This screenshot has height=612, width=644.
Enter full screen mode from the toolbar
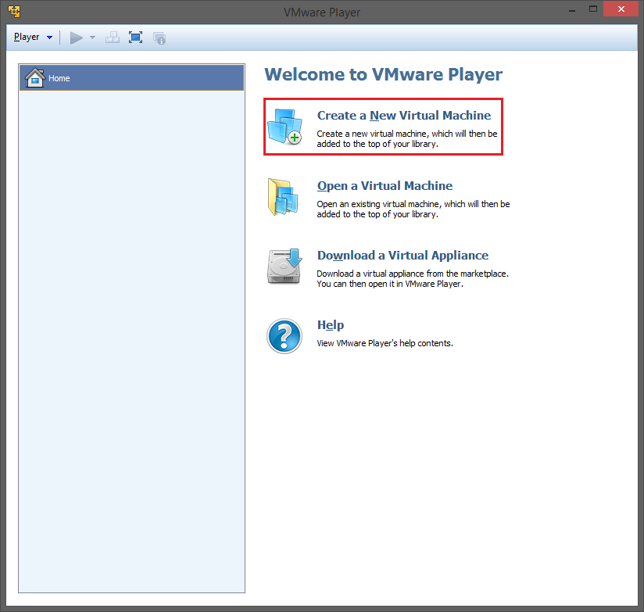point(136,38)
